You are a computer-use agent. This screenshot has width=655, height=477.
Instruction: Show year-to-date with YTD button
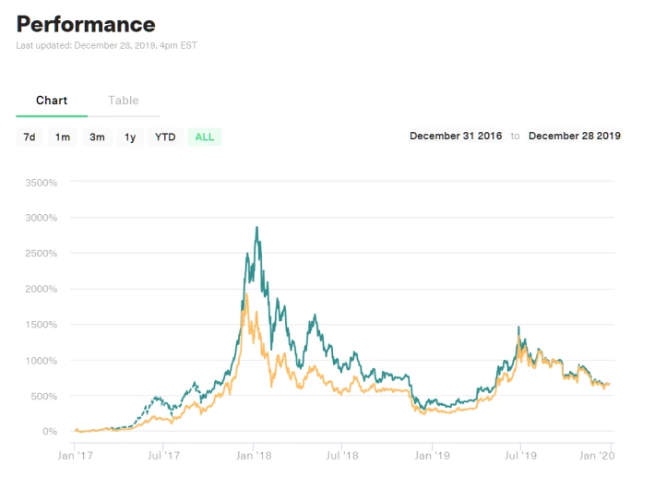coord(165,137)
